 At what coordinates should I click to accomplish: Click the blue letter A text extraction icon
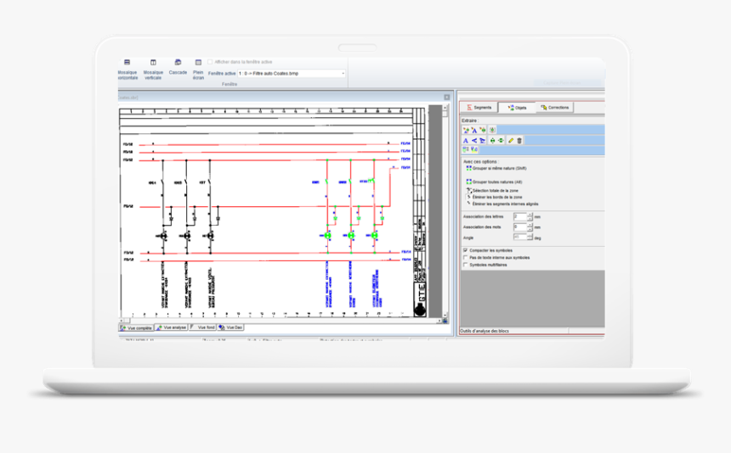(x=465, y=141)
